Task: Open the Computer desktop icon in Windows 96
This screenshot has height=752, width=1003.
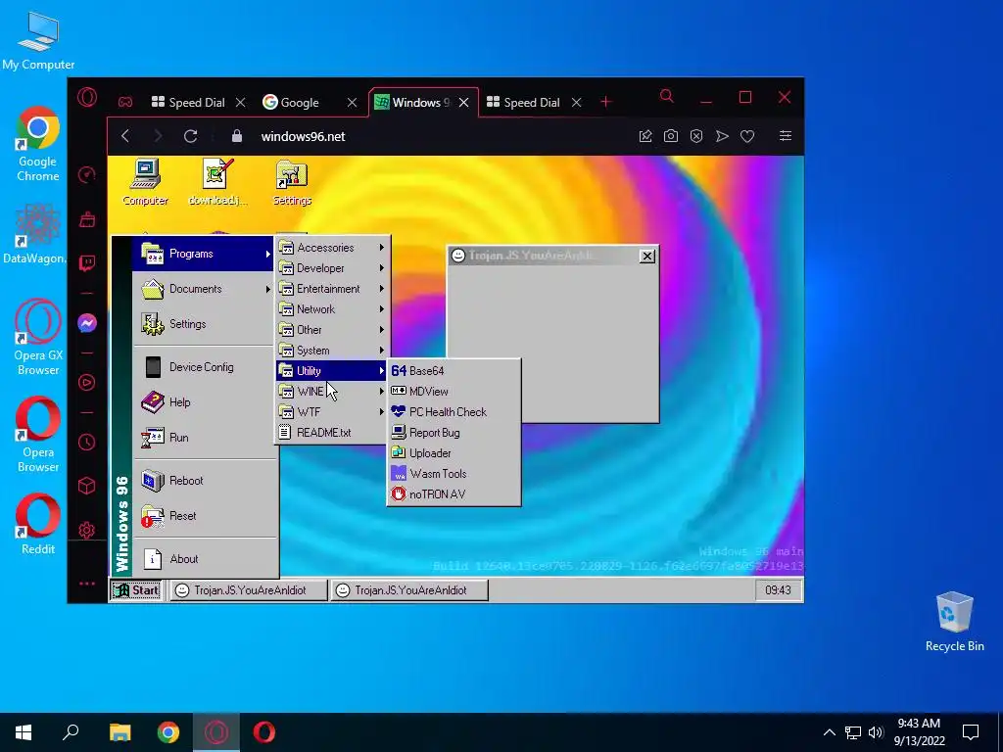Action: (145, 182)
